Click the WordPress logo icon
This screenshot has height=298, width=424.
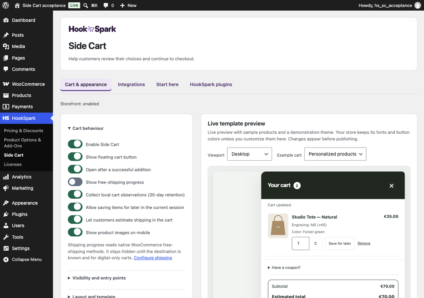pos(6,5)
